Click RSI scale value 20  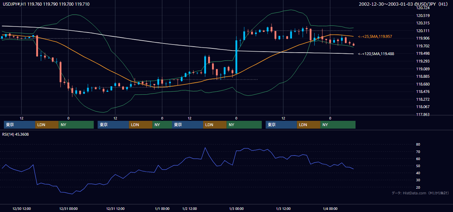(418, 187)
